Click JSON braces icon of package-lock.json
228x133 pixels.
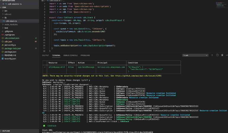[x=2, y=49]
